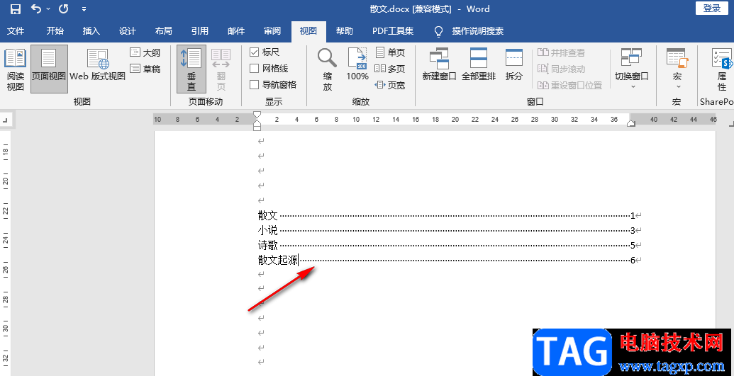Select 翻页 side-to-side page movement

221,69
